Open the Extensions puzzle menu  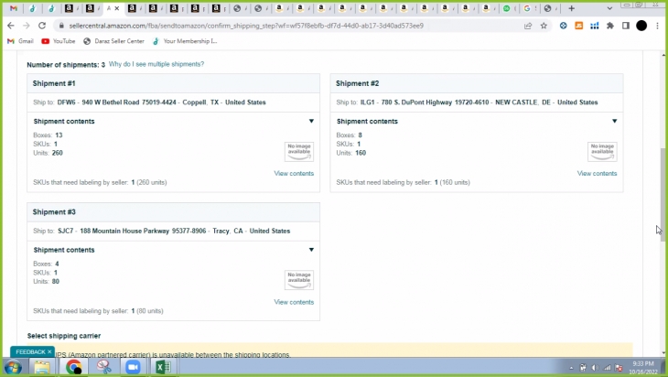[x=610, y=26]
